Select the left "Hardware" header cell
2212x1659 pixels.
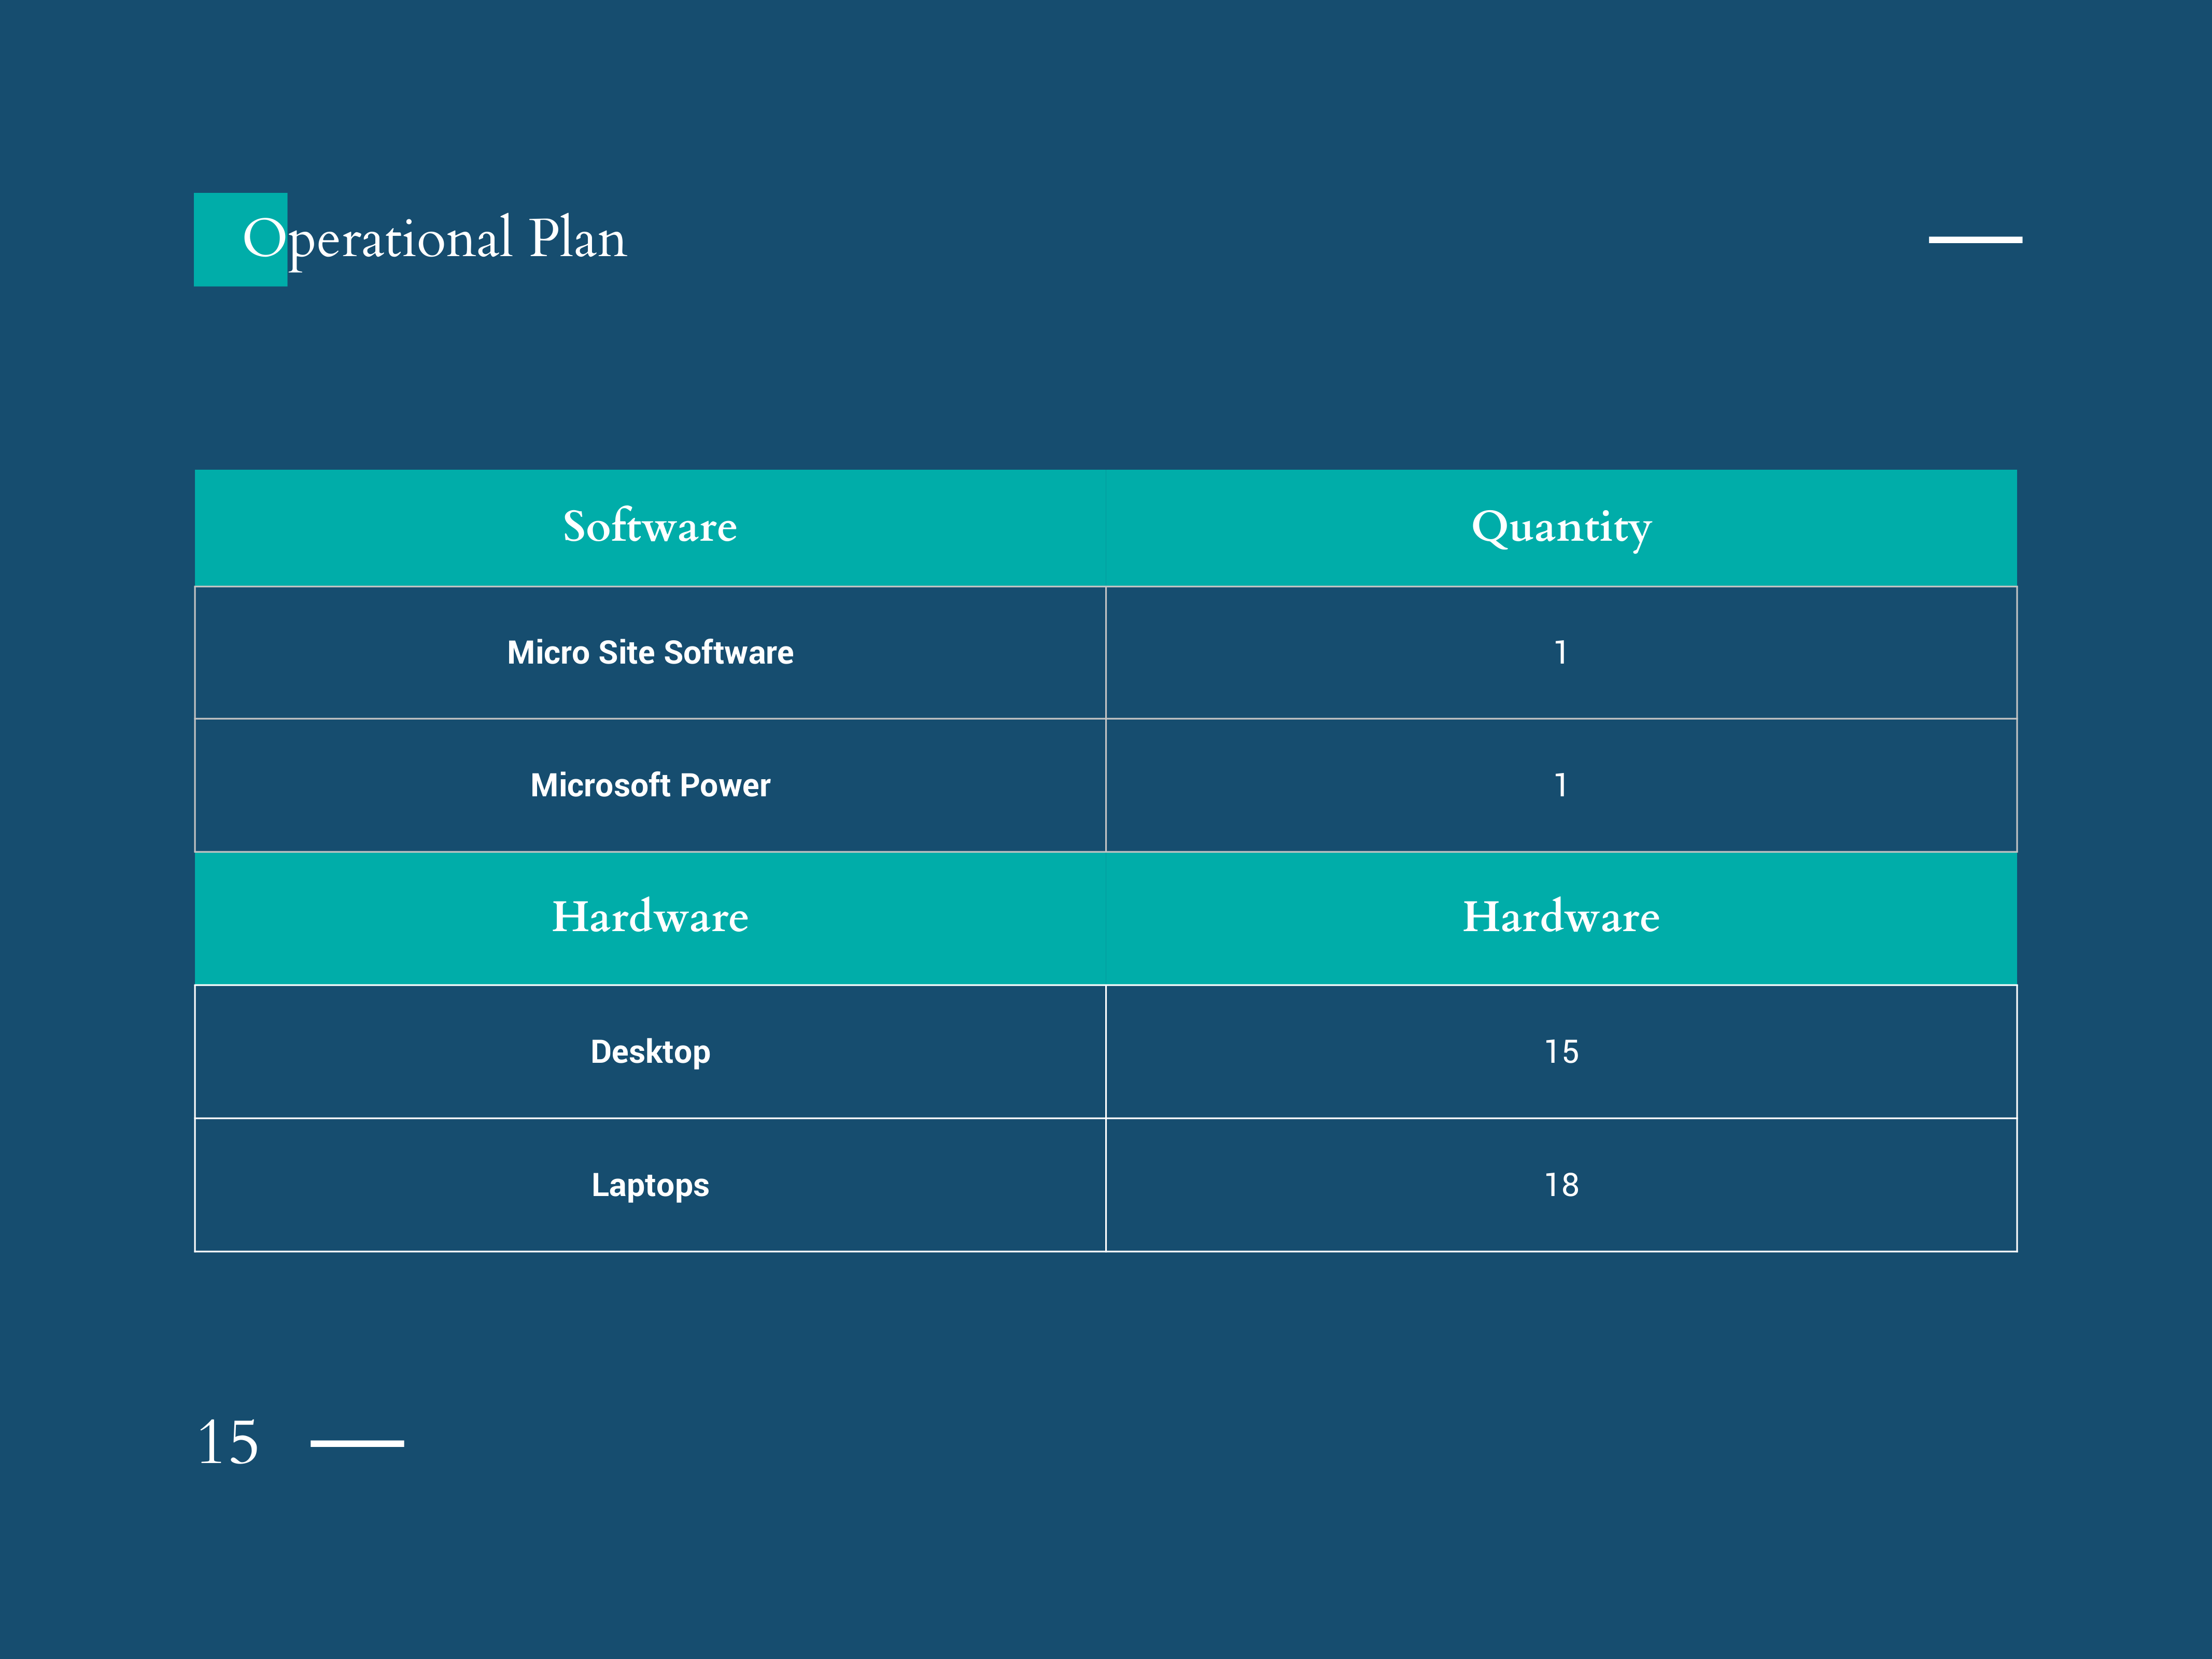click(650, 918)
